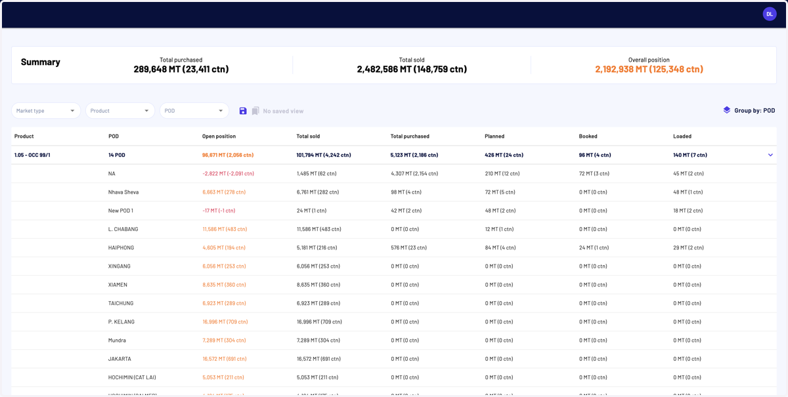Click the Summary heading
Screen dimensions: 788x397
41,62
